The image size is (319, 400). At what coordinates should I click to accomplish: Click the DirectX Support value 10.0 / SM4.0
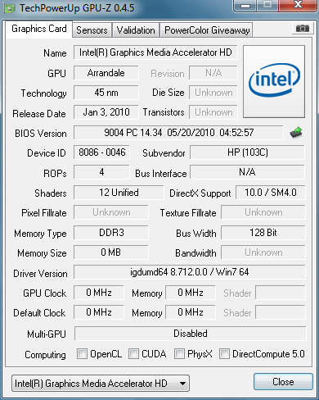pos(271,193)
